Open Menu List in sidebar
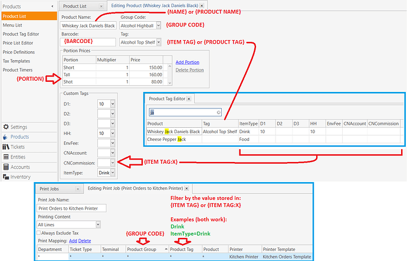The width and height of the screenshot is (407, 261). pyautogui.click(x=12, y=25)
